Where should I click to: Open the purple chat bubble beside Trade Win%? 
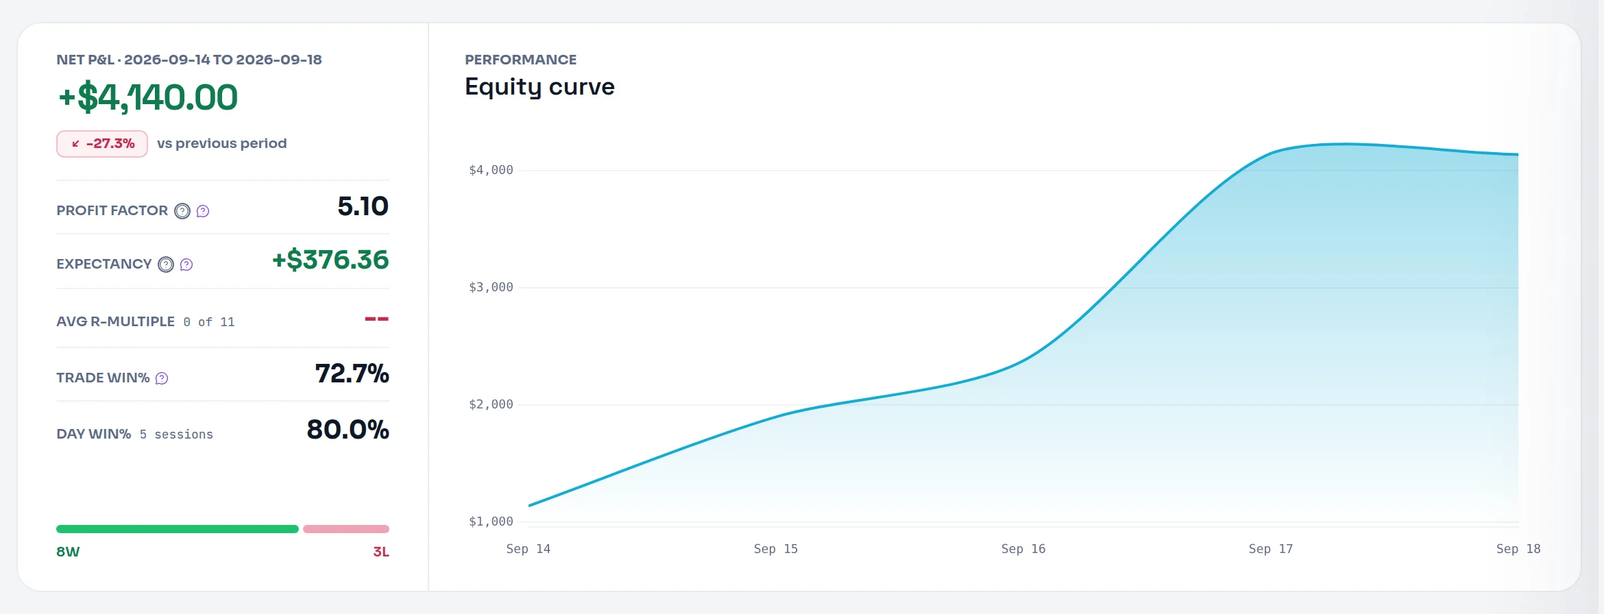[x=162, y=378]
